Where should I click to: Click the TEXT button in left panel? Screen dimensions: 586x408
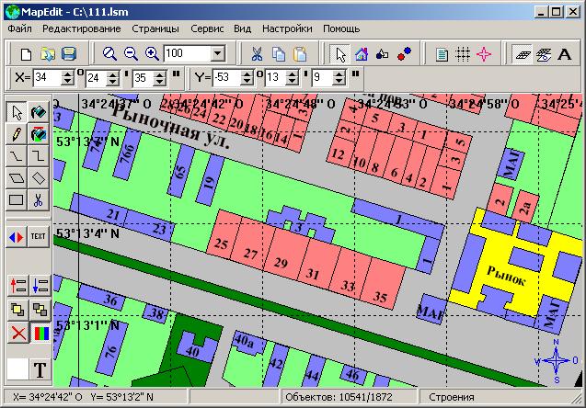click(39, 236)
